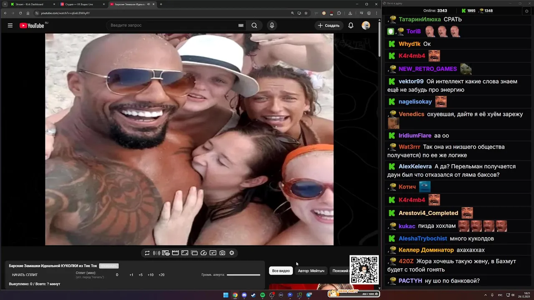Select the 'Автор: Мейтыч' filter chip

point(311,271)
